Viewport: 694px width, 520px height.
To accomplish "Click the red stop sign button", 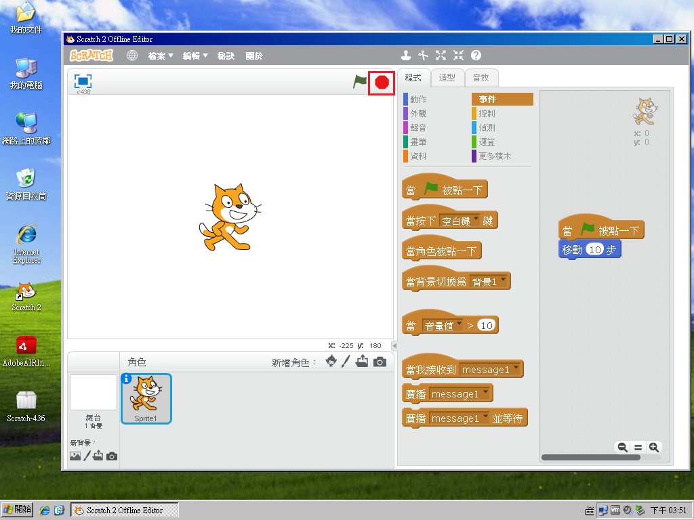I will point(382,82).
